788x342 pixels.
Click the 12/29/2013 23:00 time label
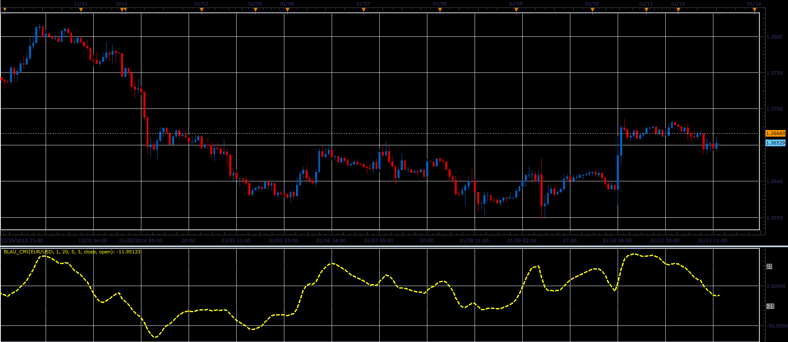click(22, 241)
